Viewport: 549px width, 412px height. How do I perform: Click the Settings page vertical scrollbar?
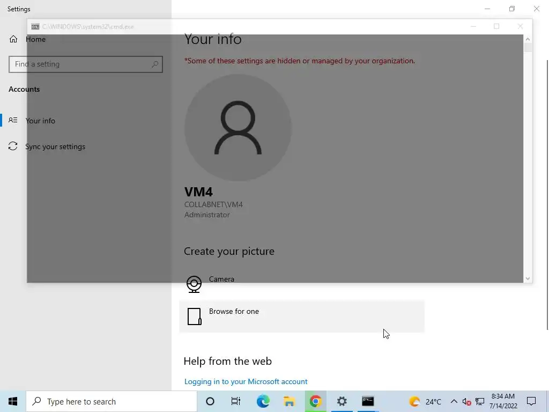[x=547, y=194]
